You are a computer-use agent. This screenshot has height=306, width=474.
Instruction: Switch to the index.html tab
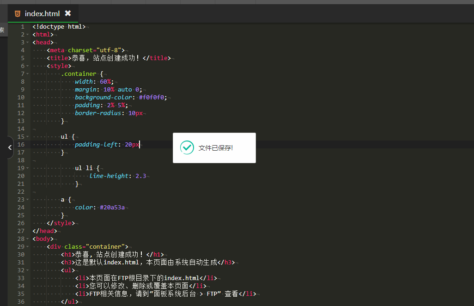pos(43,13)
